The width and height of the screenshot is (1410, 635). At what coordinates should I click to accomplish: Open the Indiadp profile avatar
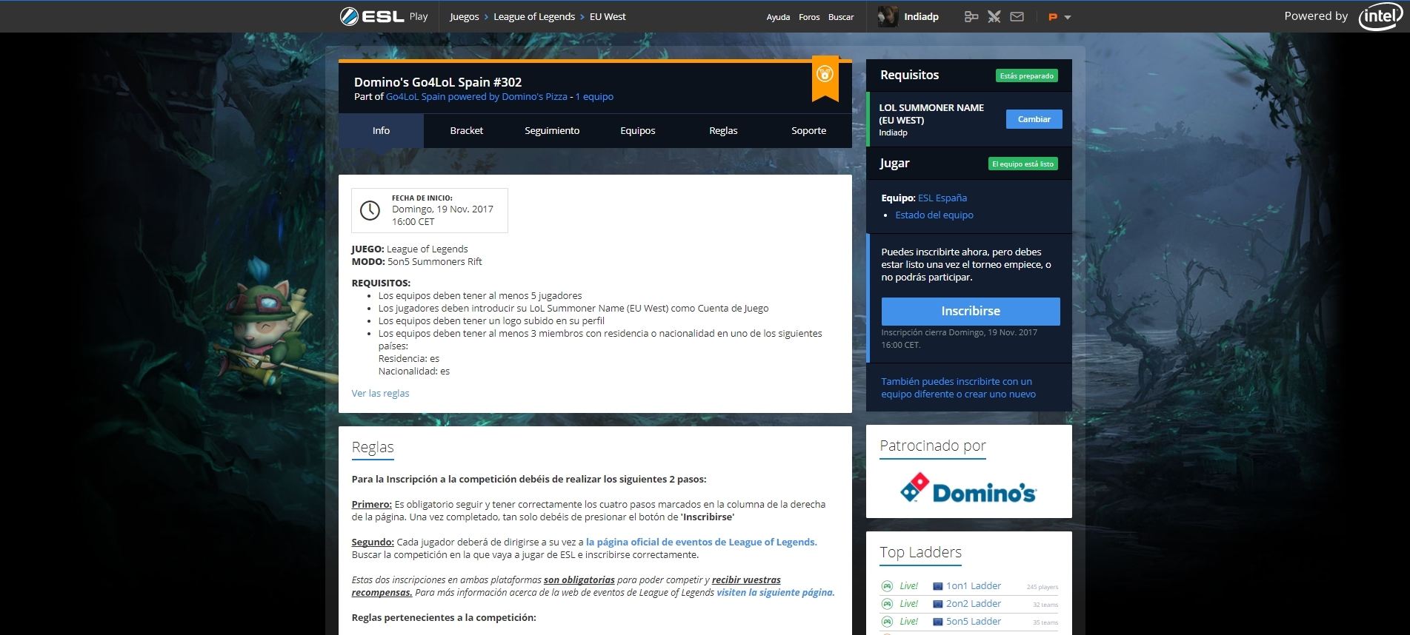[888, 16]
